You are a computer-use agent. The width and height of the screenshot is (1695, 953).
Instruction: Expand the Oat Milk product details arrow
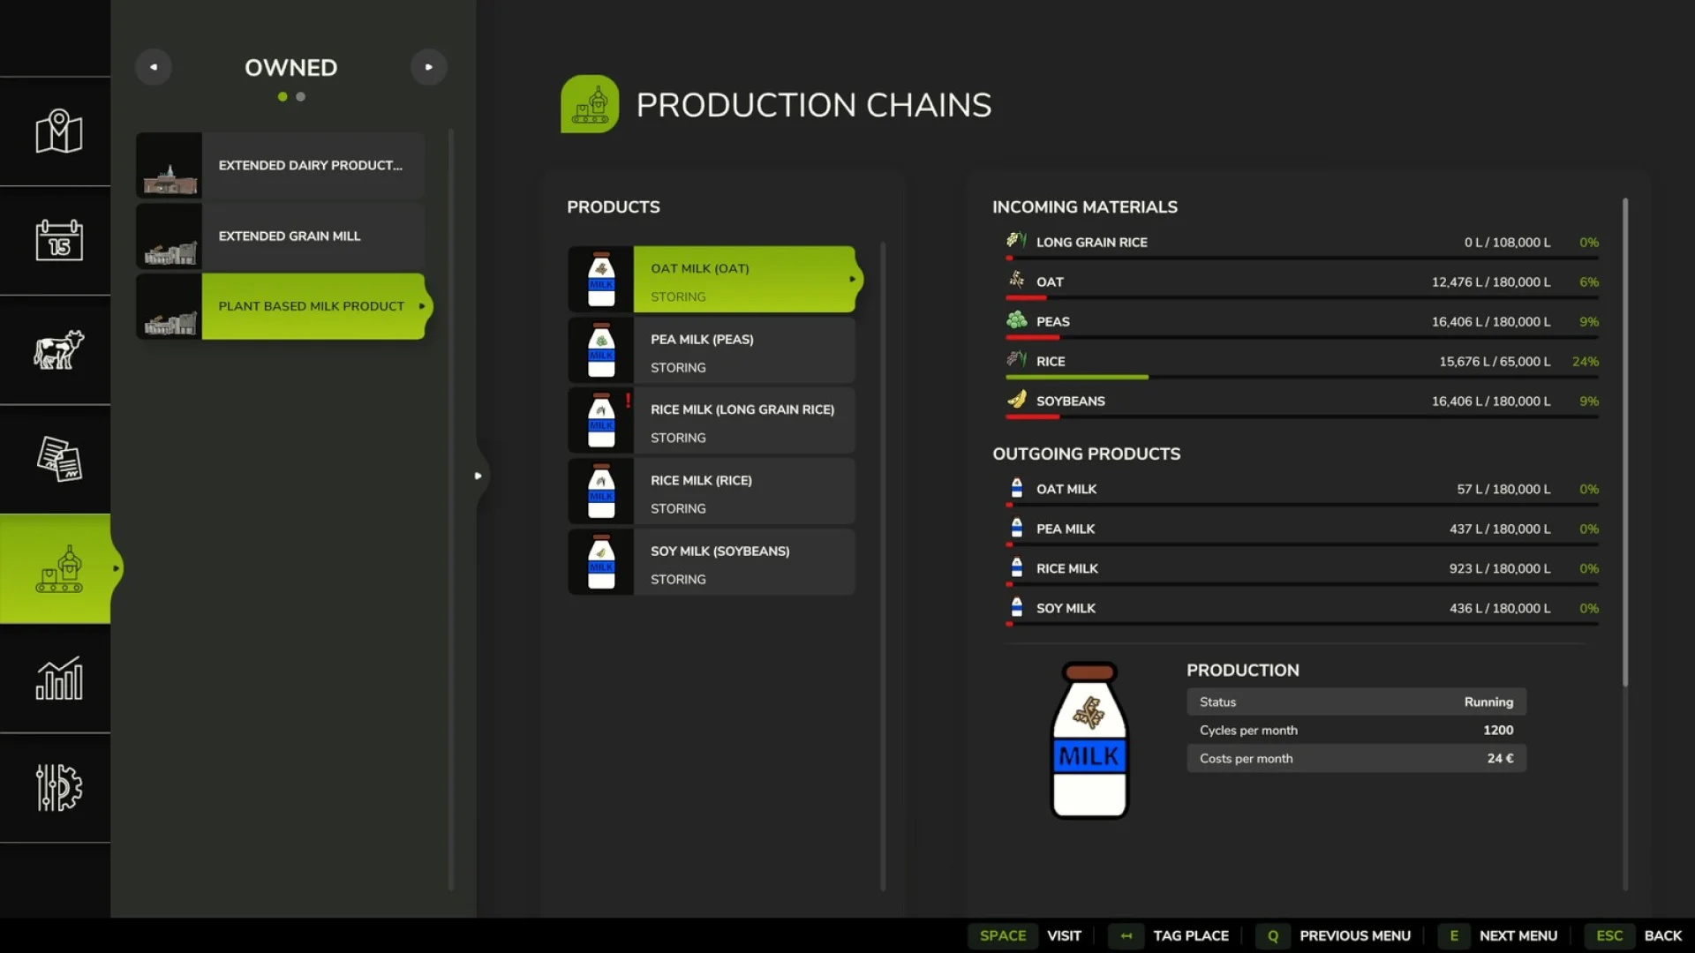click(x=852, y=279)
